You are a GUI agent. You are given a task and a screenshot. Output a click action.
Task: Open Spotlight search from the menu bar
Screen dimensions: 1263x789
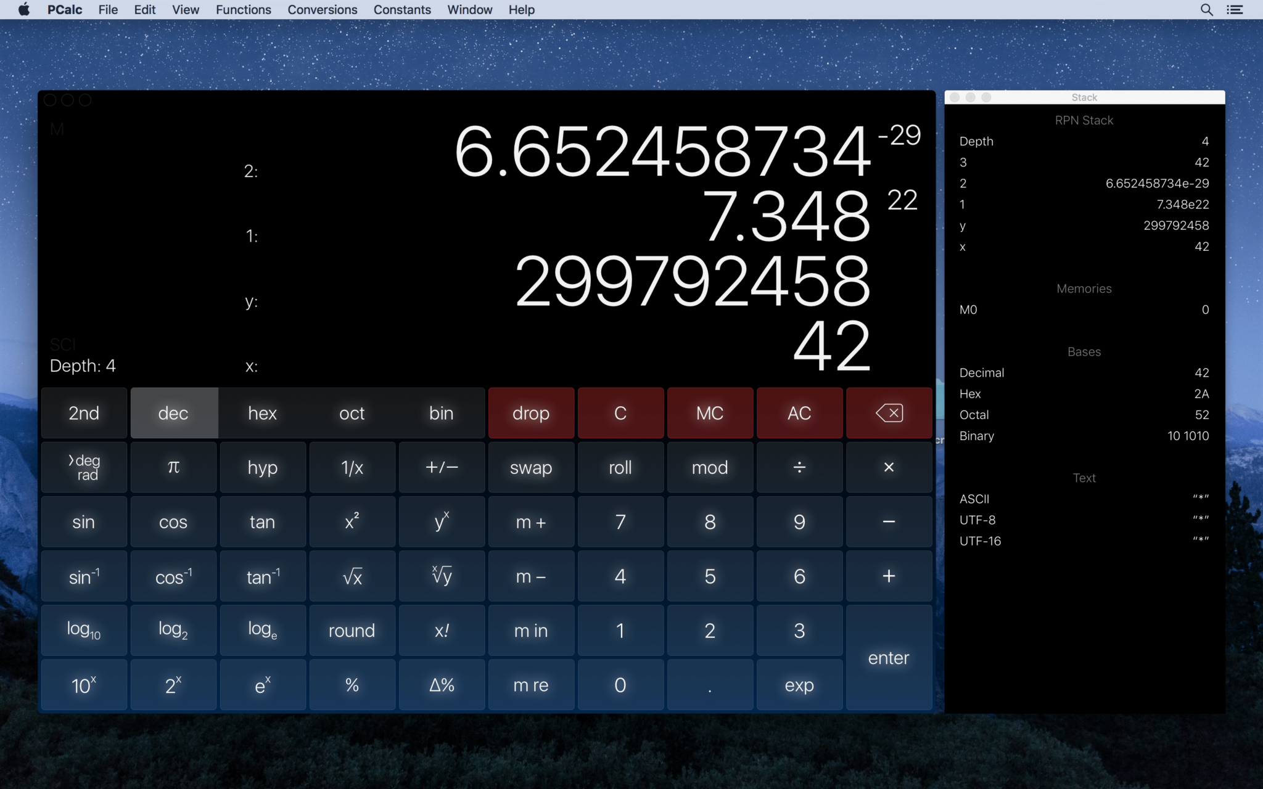pos(1207,9)
